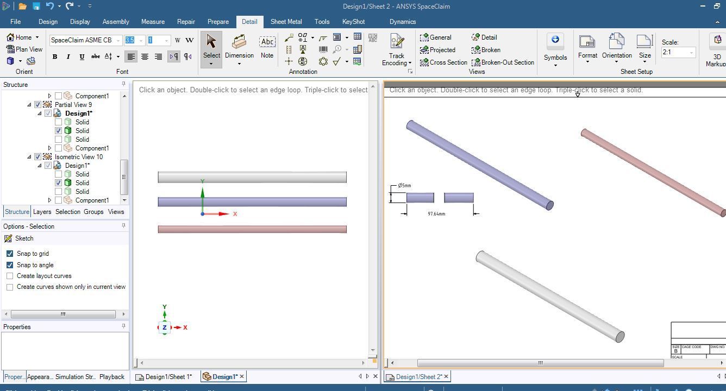Align text to the left
This screenshot has height=391, width=726.
131,56
